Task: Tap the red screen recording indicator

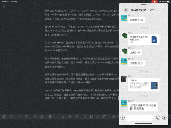Action: [154, 2]
